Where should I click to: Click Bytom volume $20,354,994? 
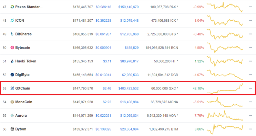129,129
